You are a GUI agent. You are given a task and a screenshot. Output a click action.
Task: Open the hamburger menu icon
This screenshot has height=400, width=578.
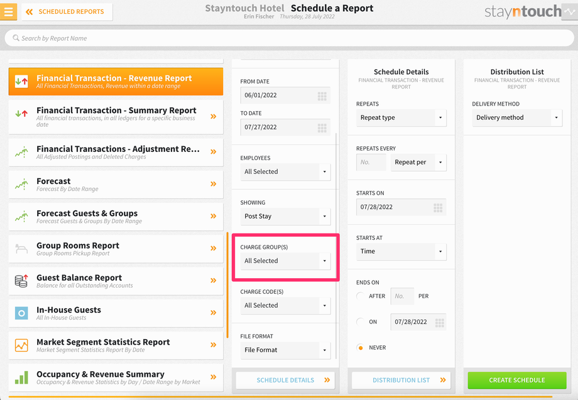point(8,11)
